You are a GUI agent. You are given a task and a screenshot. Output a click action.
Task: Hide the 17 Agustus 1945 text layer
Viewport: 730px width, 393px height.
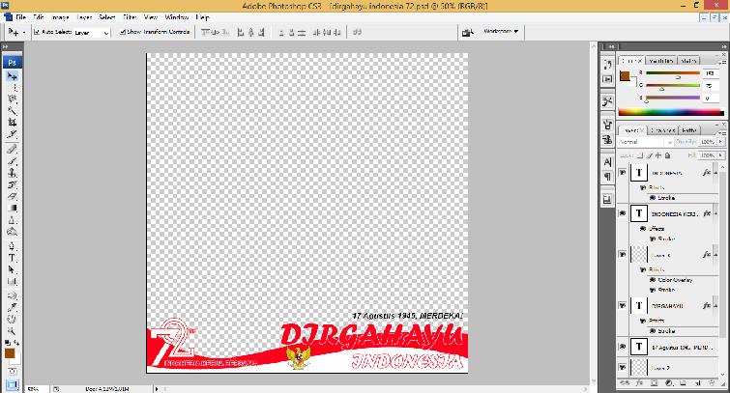click(623, 347)
